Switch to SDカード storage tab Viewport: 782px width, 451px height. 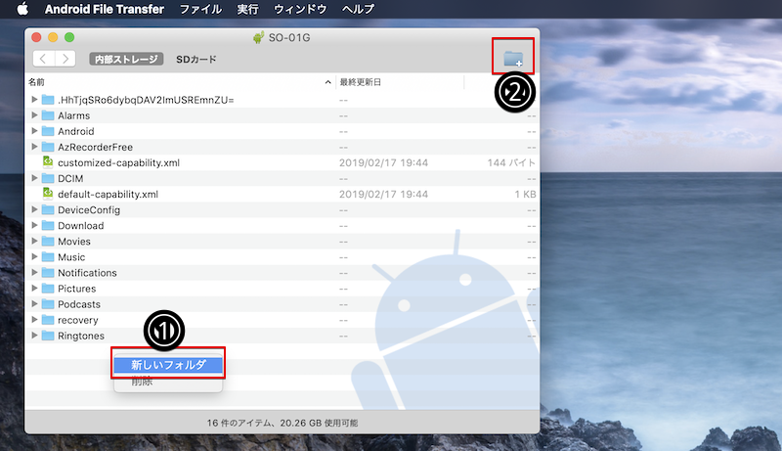195,59
